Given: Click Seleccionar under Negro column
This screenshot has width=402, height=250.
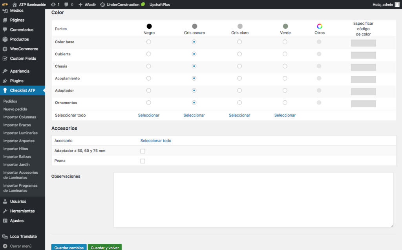Looking at the screenshot, I should [x=149, y=115].
